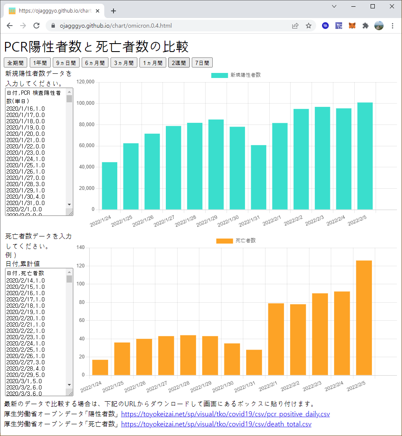This screenshot has height=436, width=402.
Task: Toggle the 死亡者数 legend item
Action: click(x=236, y=241)
